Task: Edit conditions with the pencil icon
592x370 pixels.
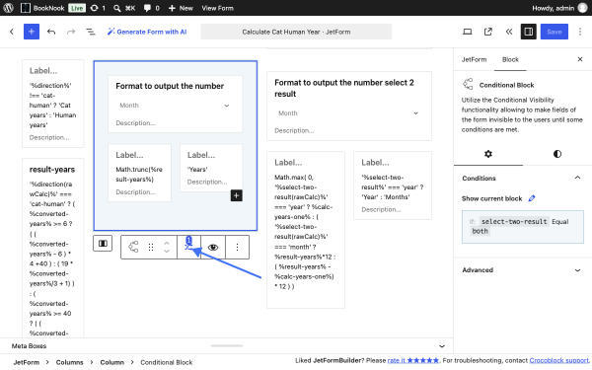Action: click(532, 198)
